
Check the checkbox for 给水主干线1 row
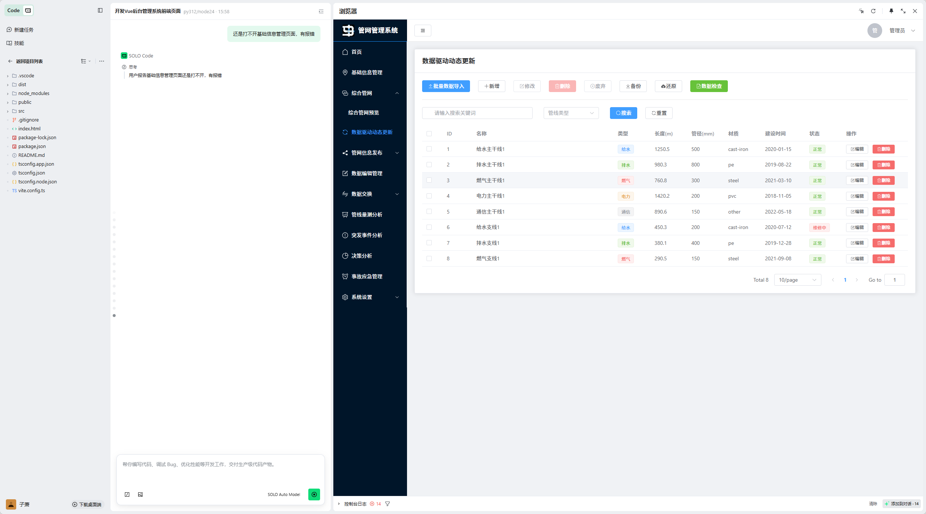(429, 149)
